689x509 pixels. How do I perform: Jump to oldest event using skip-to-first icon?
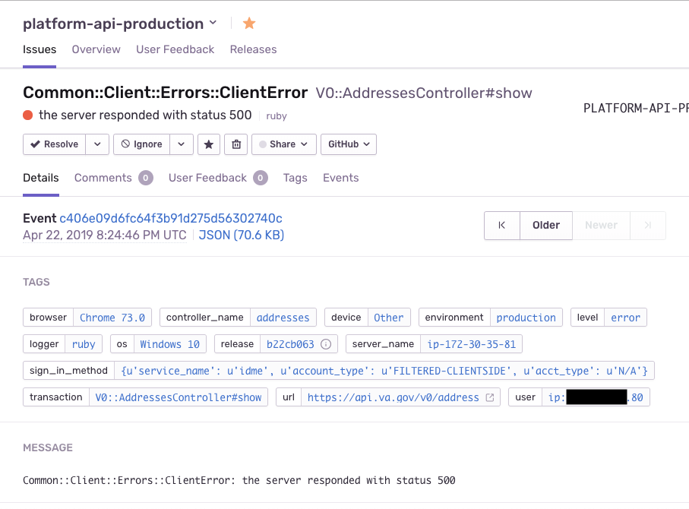coord(501,225)
